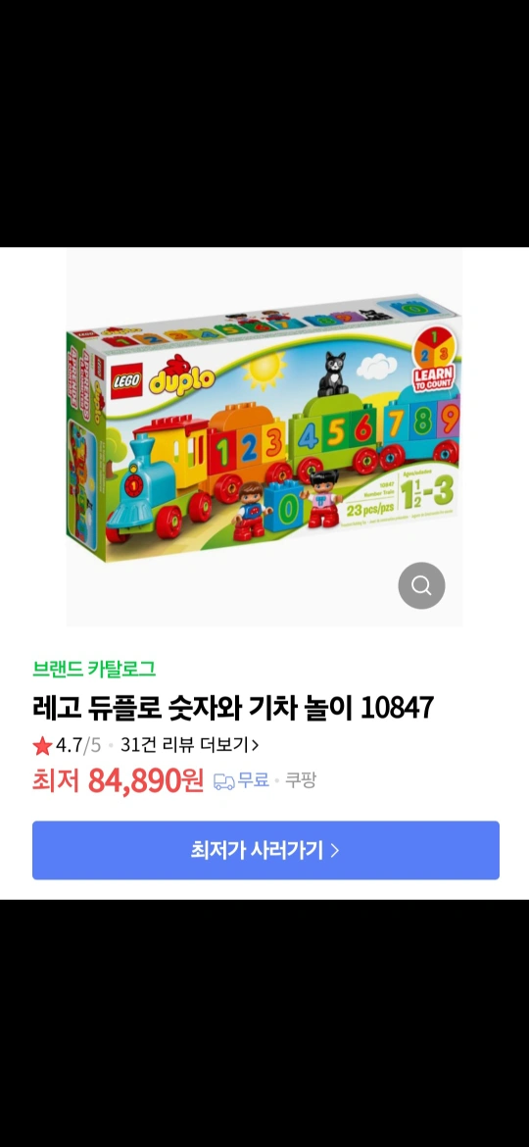Click the arrow on 최저가 사러가기 button

pyautogui.click(x=335, y=851)
